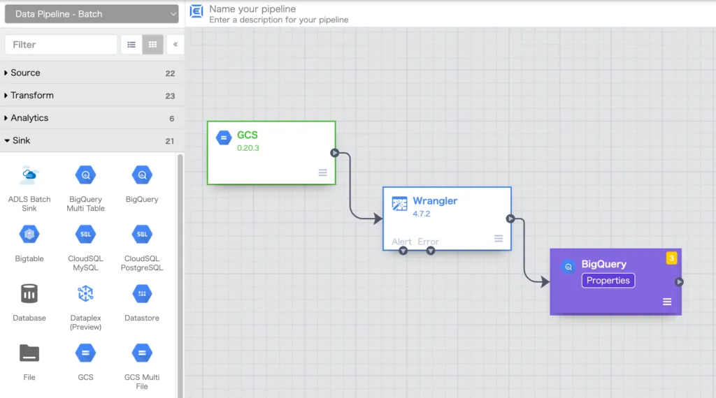Select the BigQuery Multi Table sink icon
The image size is (716, 398).
tap(85, 175)
